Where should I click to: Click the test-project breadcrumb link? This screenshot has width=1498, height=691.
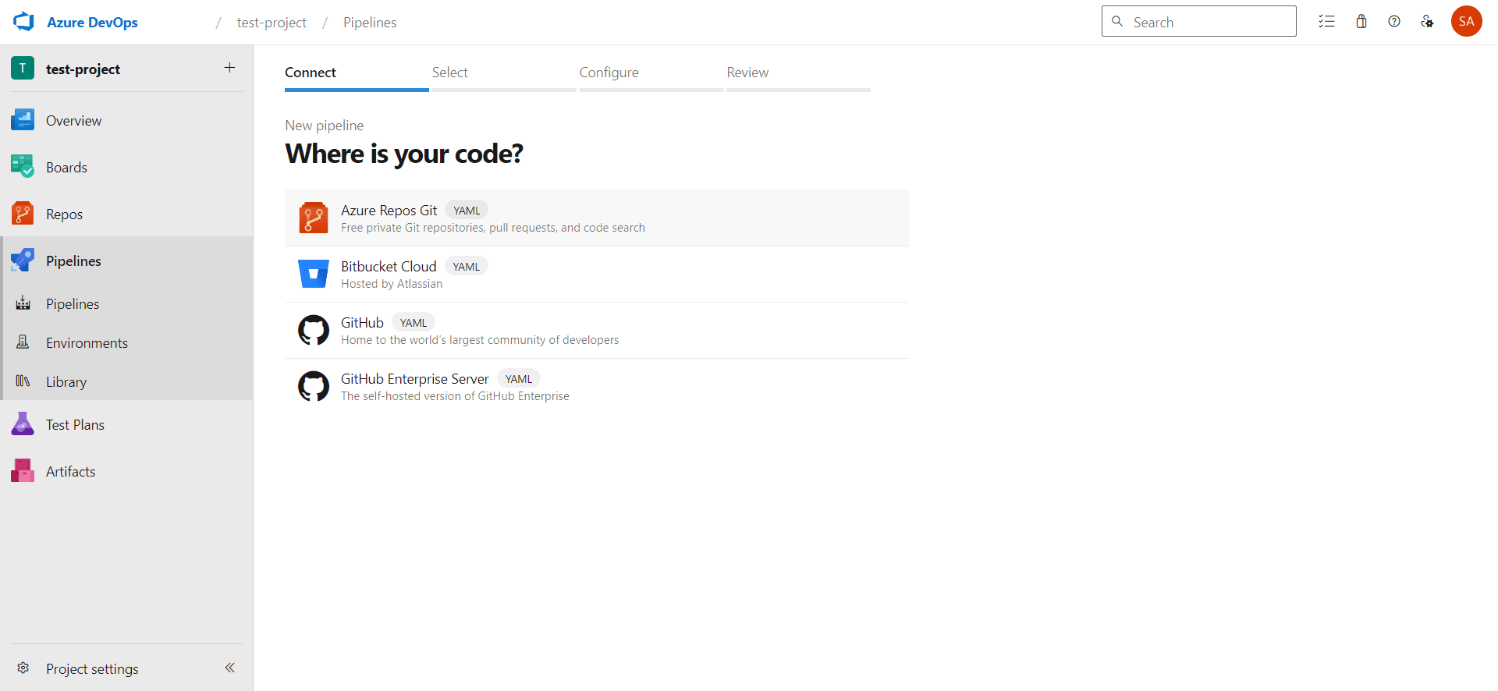click(x=272, y=23)
